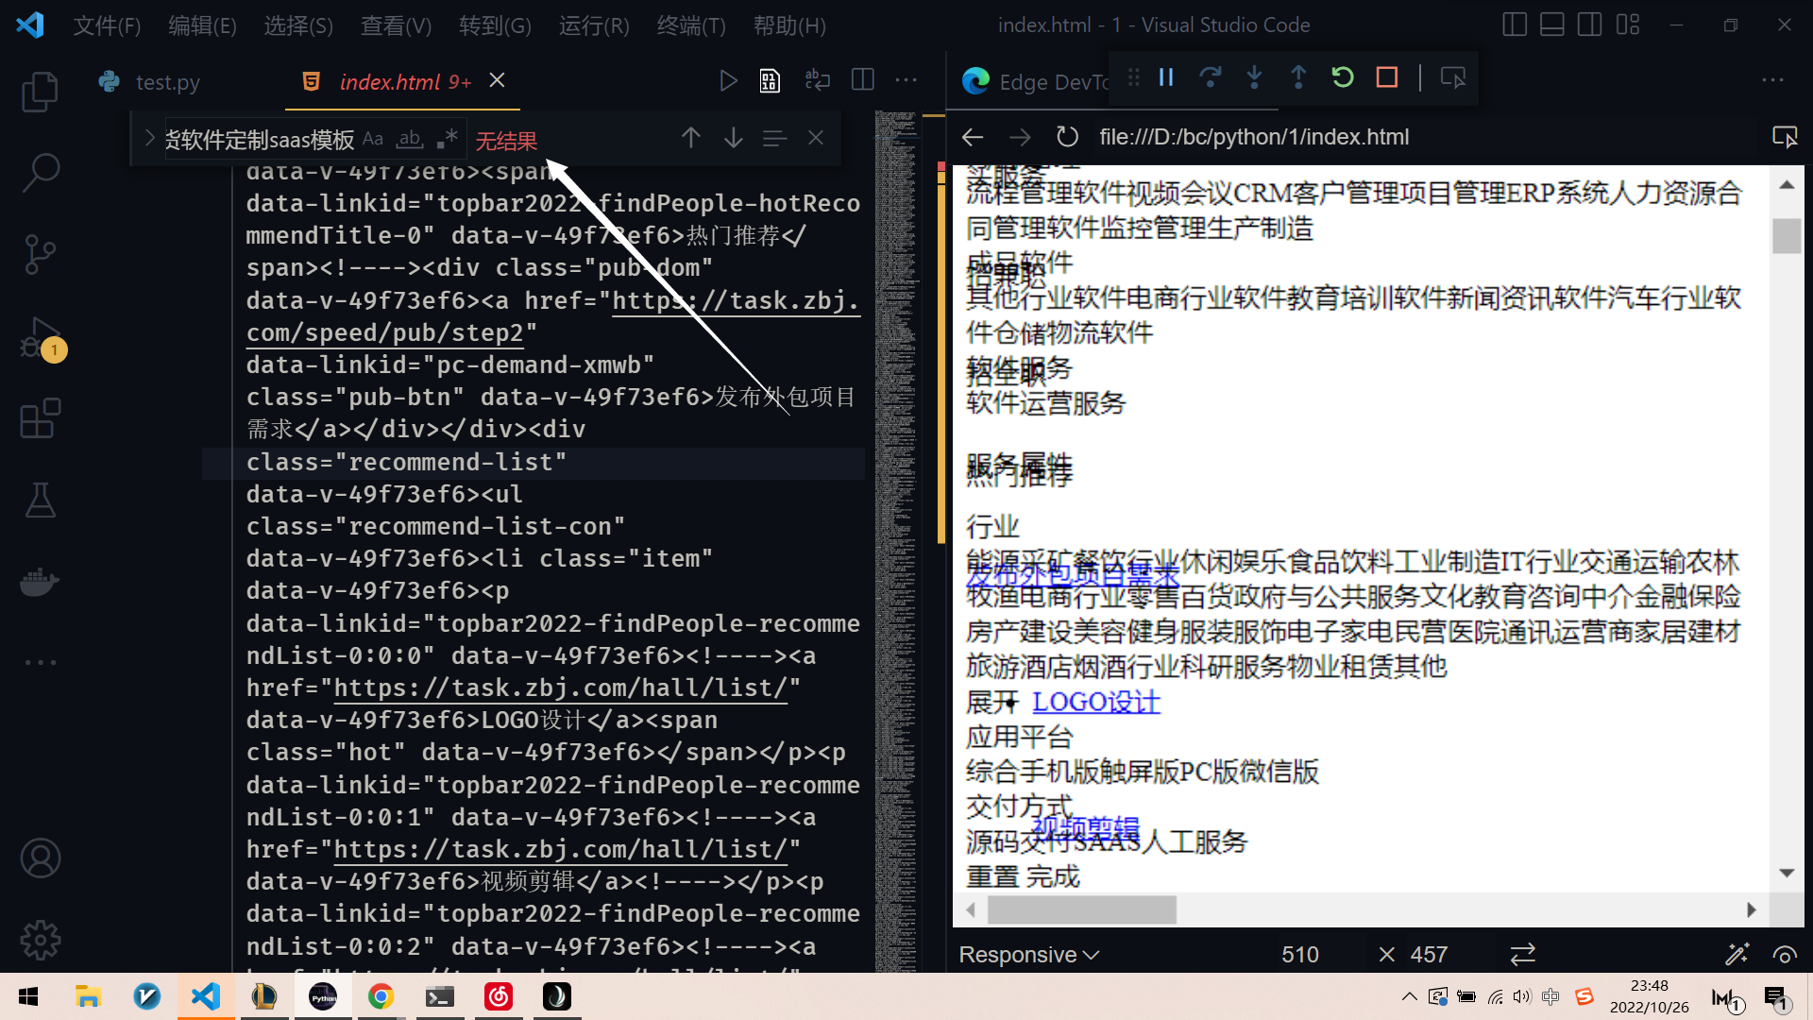Image resolution: width=1813 pixels, height=1020 pixels.
Task: Click the split editor right icon
Action: [x=862, y=80]
